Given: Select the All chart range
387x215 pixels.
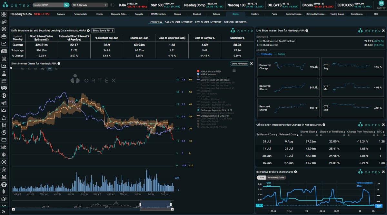Looking at the screenshot, I should (x=56, y=69).
